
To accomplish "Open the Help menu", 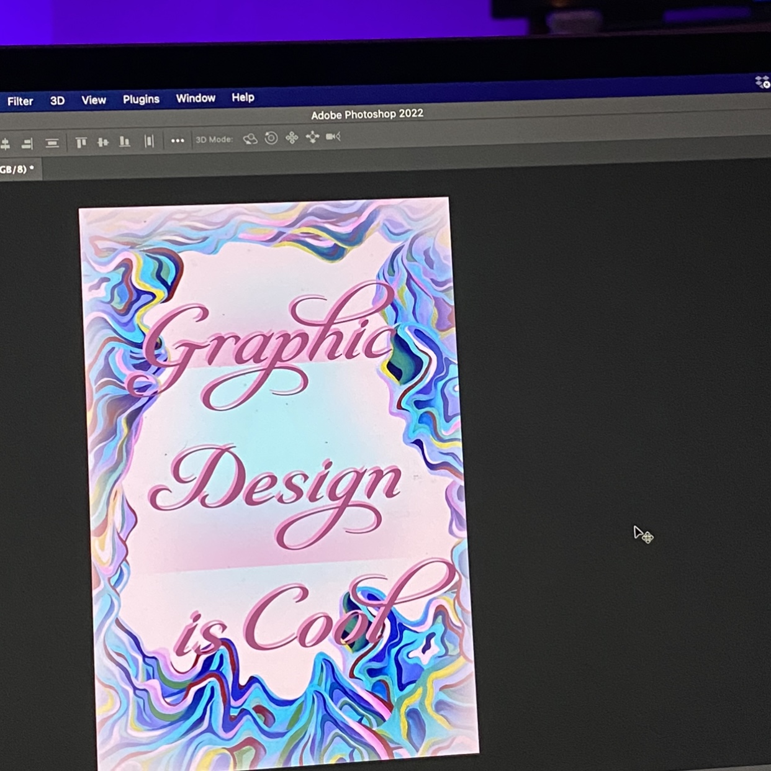I will [x=243, y=97].
